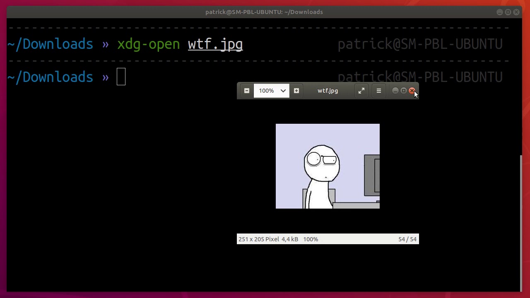The image size is (530, 298).
Task: Close the terminal window
Action: click(516, 12)
